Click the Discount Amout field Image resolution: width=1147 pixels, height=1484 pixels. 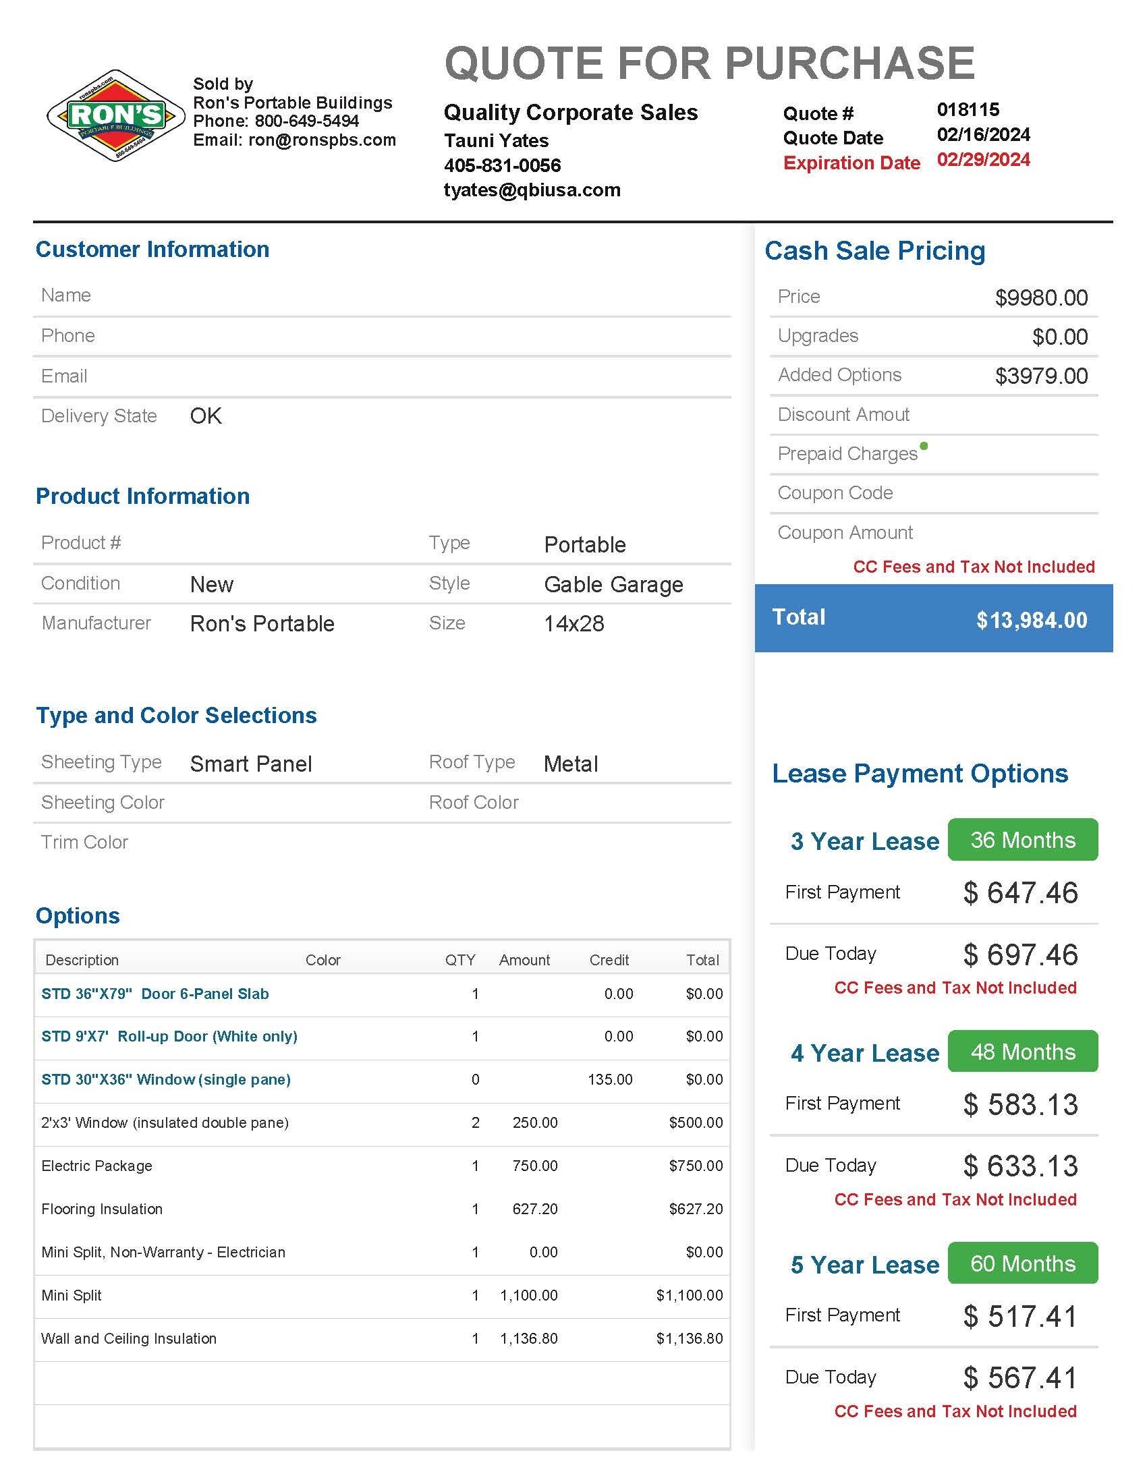(934, 415)
